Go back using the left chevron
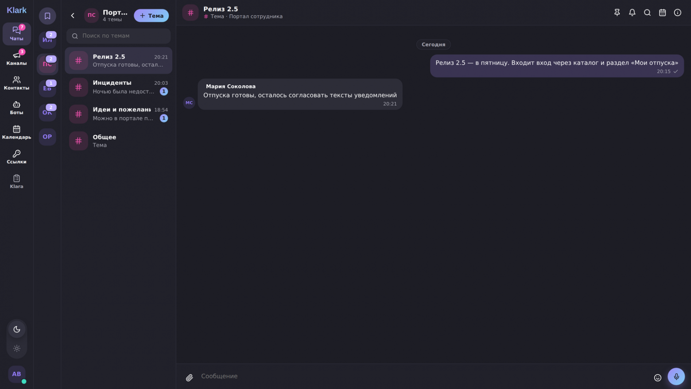691x389 pixels. click(x=73, y=16)
